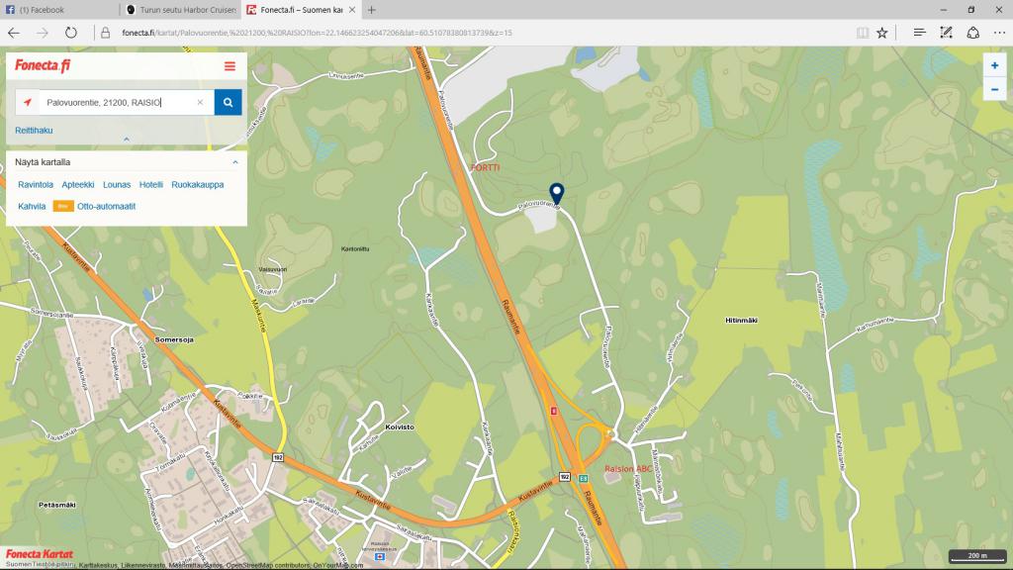Show Ravintola places on the map
This screenshot has height=570, width=1013.
click(36, 184)
